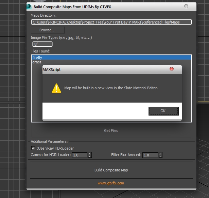Select grass in Files Found list

point(111,62)
